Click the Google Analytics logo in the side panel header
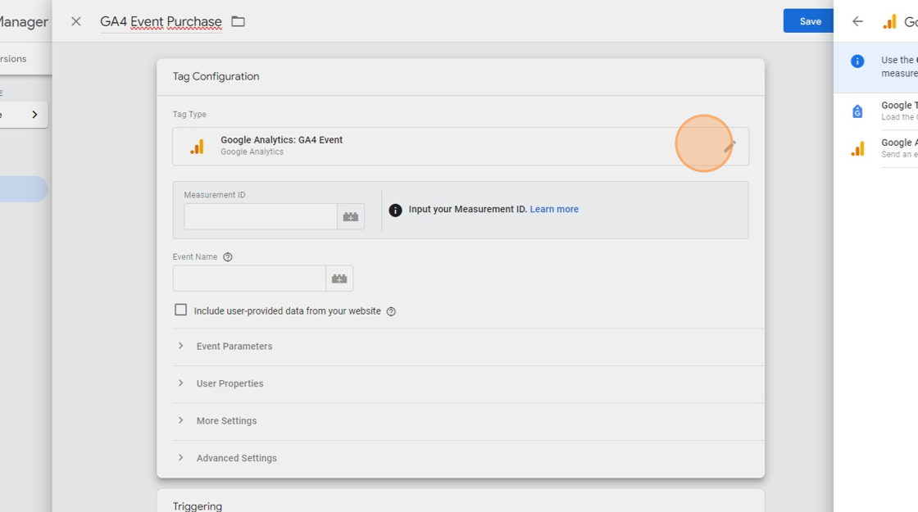The image size is (918, 512). (889, 22)
